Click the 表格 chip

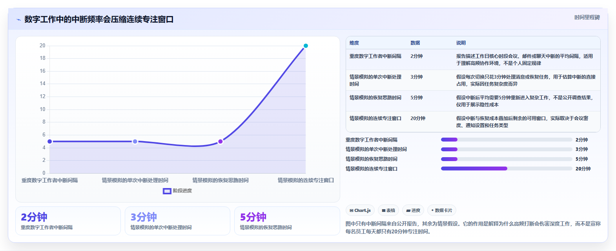click(x=388, y=210)
